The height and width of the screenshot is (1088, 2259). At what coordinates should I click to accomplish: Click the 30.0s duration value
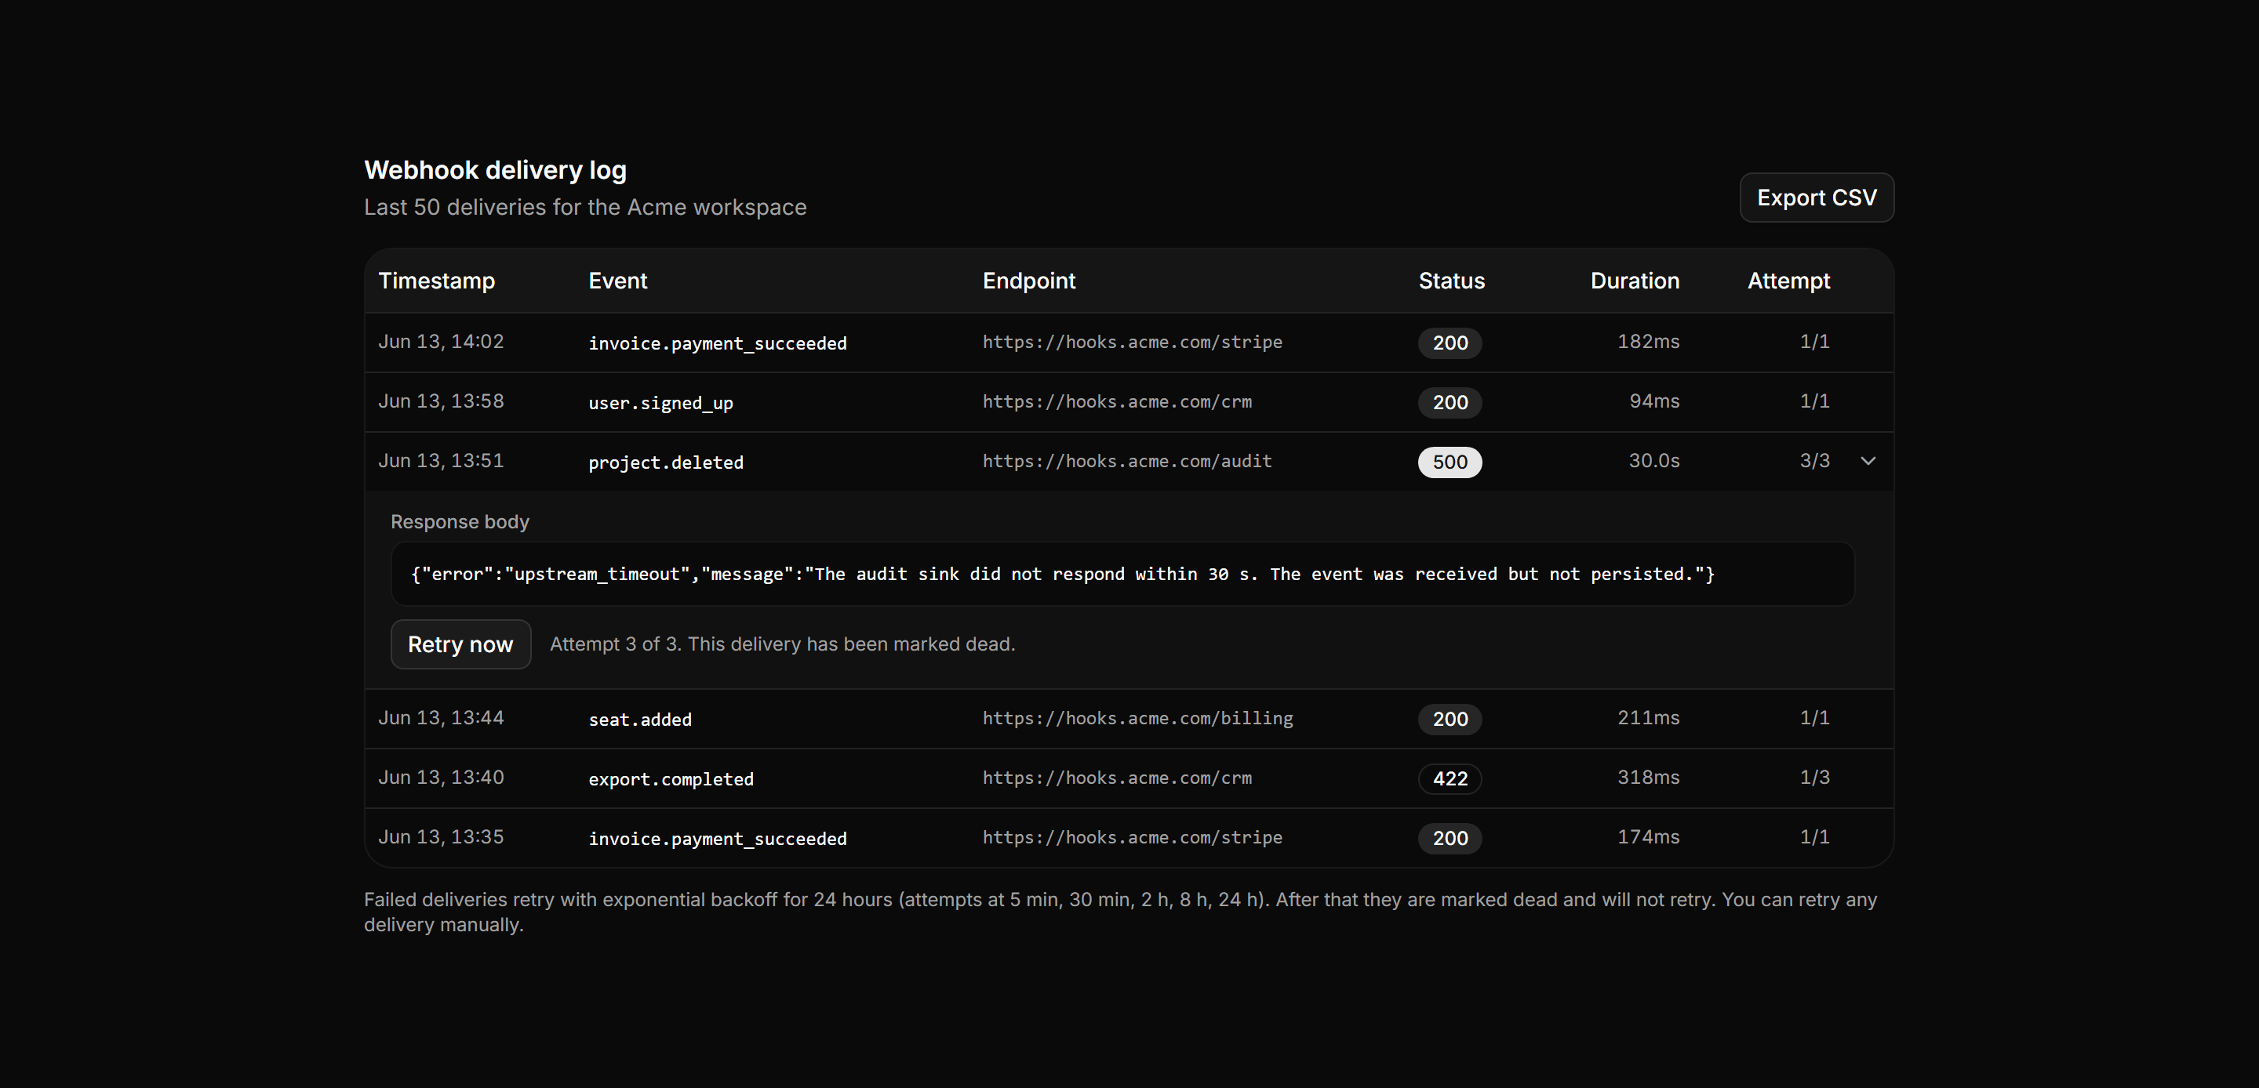(x=1654, y=461)
